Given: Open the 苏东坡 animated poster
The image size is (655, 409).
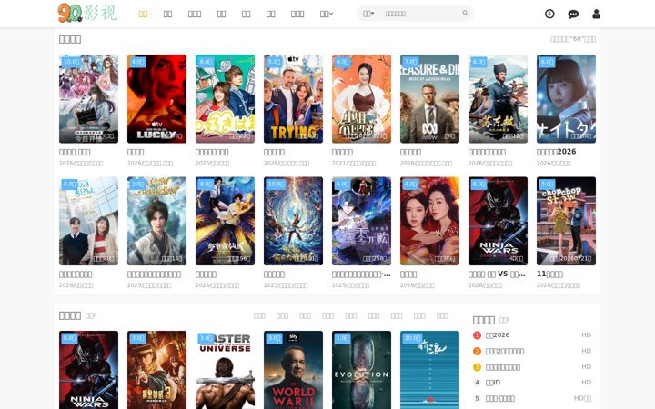Looking at the screenshot, I should [498, 99].
